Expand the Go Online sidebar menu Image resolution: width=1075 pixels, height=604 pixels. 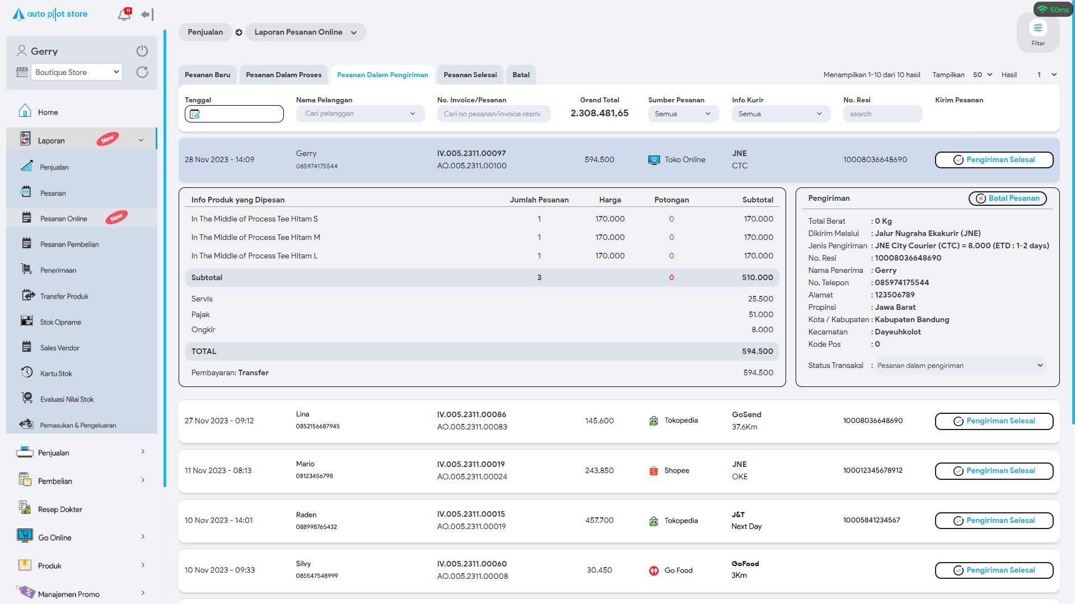tap(143, 537)
